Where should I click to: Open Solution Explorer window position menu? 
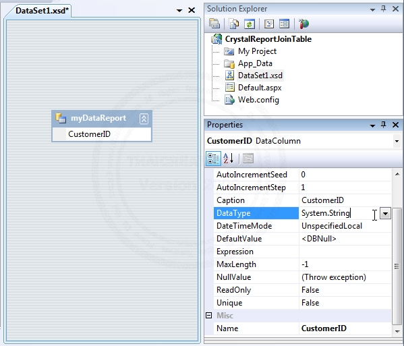tap(372, 10)
